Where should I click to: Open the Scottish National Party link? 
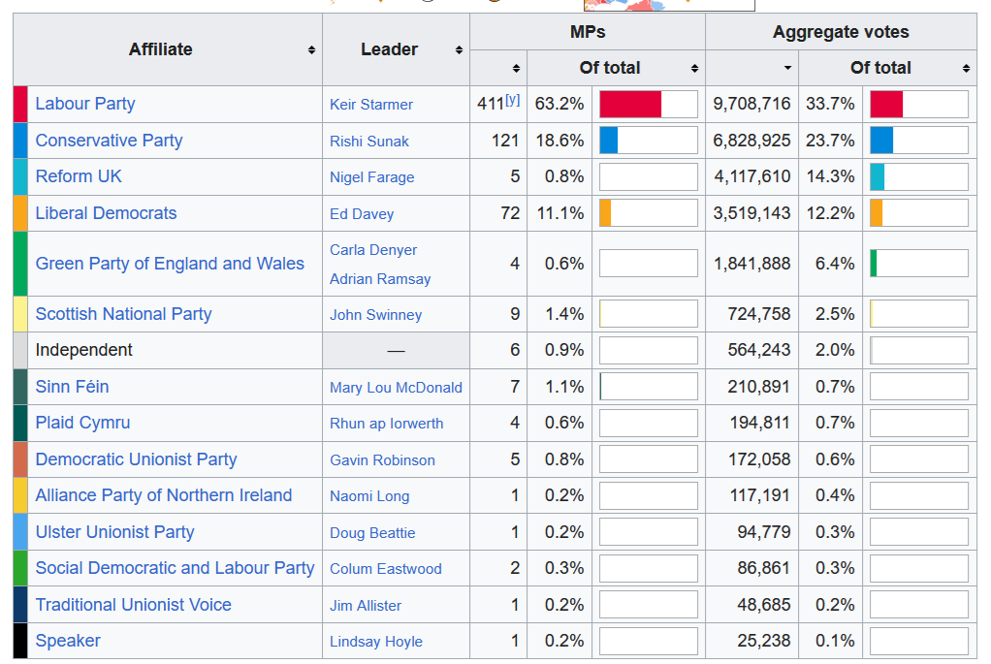(x=123, y=314)
